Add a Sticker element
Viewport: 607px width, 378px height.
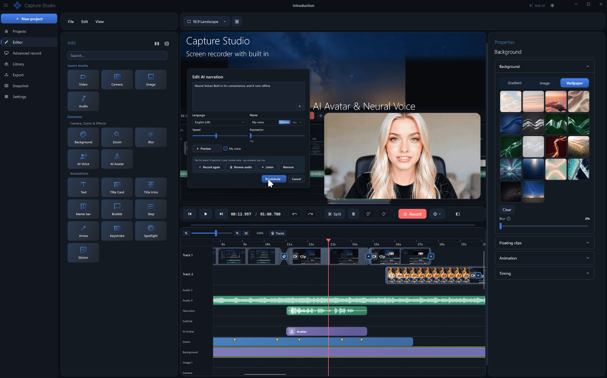[83, 253]
